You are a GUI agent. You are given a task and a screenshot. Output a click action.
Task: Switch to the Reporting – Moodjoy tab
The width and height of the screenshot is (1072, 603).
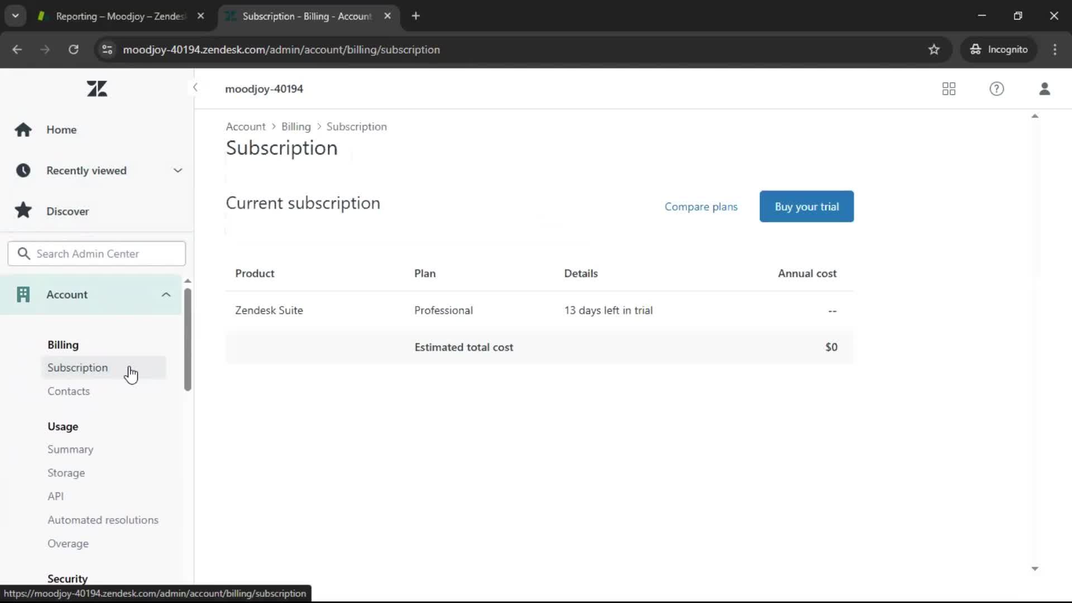coord(121,16)
